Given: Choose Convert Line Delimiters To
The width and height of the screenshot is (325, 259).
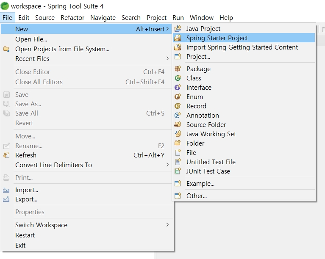Looking at the screenshot, I should [86, 165].
